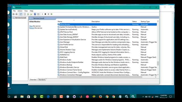Click the Restart Service green icon
Viewport: 182px width, 102px height.
(x=51, y=14)
